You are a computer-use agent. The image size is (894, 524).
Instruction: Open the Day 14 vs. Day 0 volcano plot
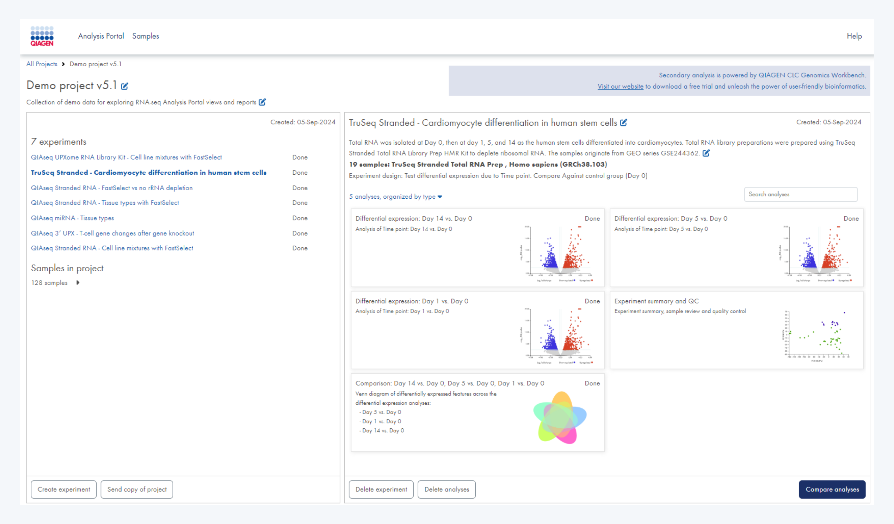tap(558, 253)
